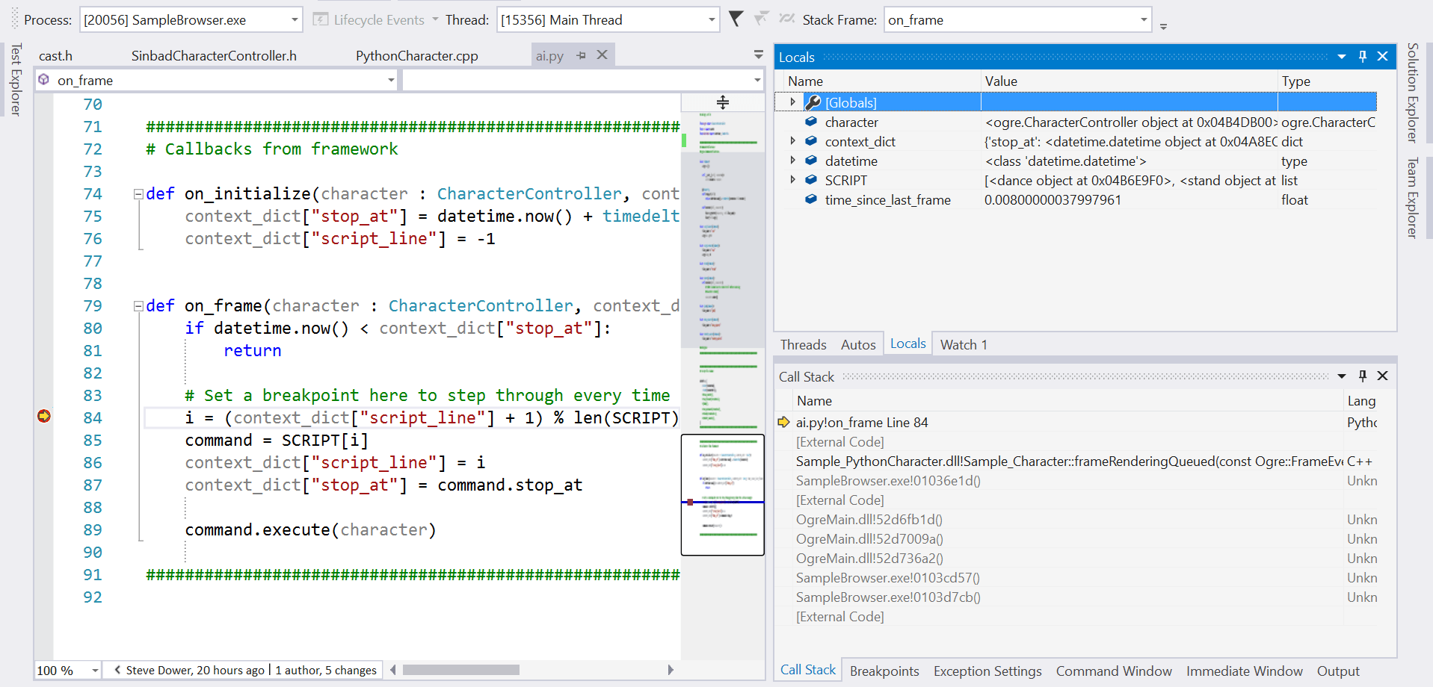This screenshot has height=687, width=1433.
Task: Open the document options icon right of tabs
Action: point(757,54)
